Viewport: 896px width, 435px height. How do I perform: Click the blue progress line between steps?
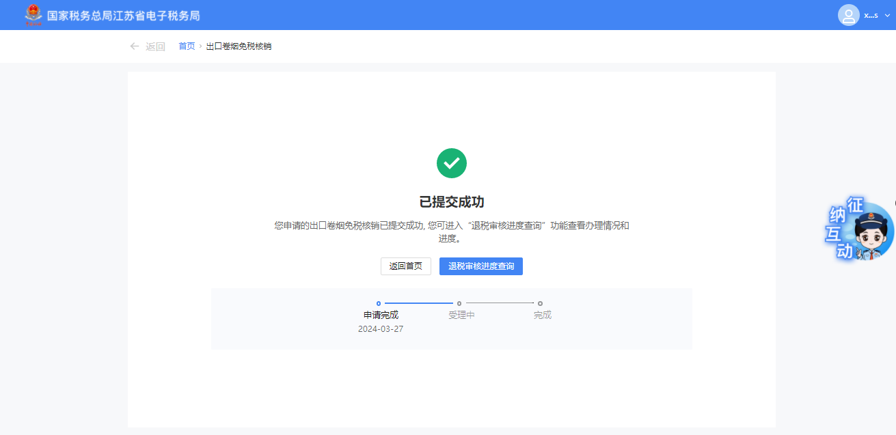[x=418, y=303]
